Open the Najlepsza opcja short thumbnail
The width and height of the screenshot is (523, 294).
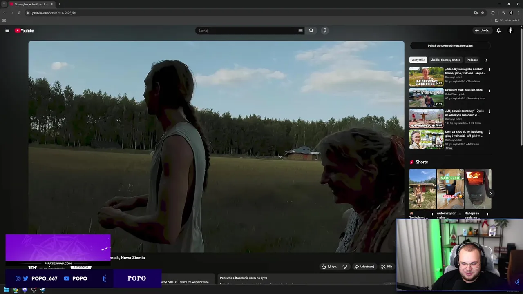click(478, 189)
